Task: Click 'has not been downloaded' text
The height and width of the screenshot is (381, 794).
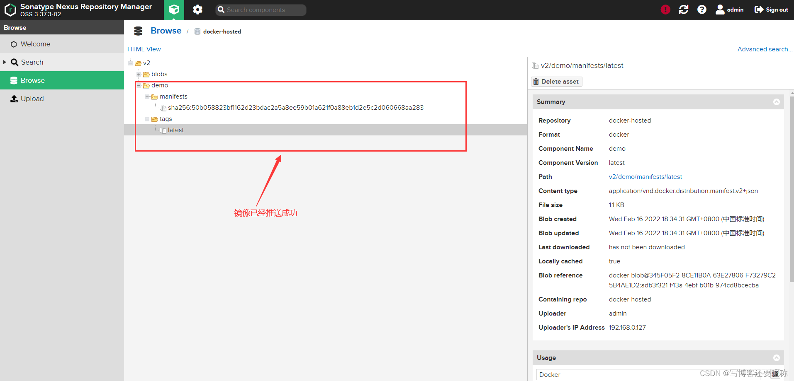Action: point(647,247)
